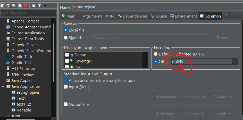Click the Shared file path field
This screenshot has height=120, width=243.
pos(151,38)
